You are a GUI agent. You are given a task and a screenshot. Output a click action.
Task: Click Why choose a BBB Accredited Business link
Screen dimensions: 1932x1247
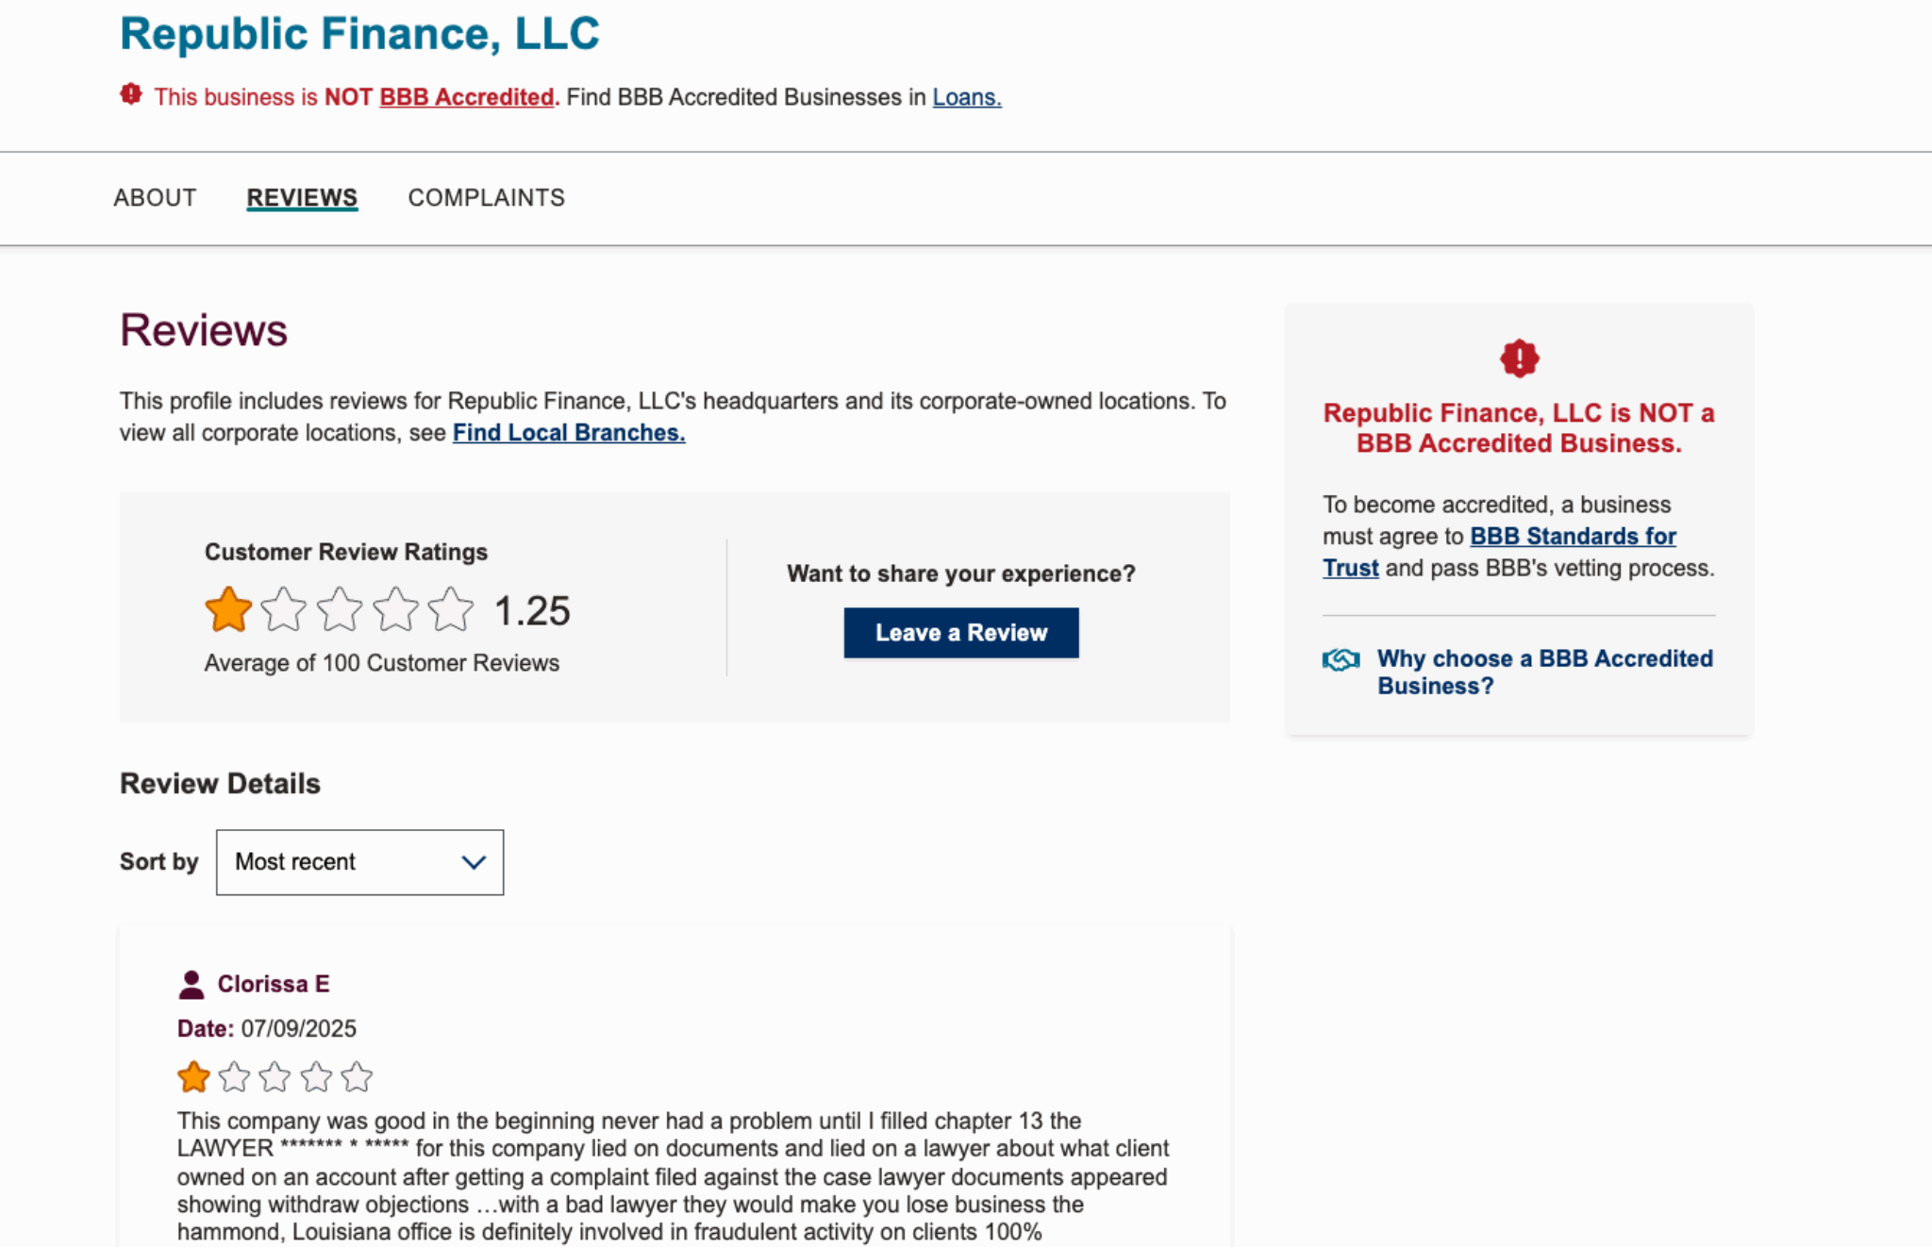[1544, 672]
